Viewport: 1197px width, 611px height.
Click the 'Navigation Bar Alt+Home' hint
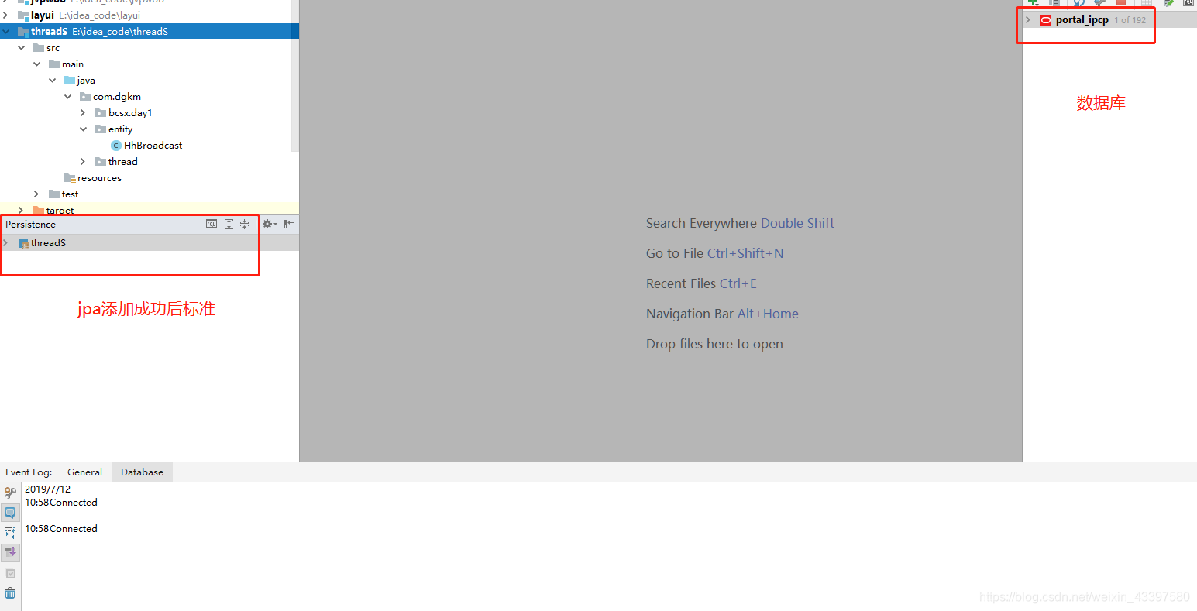(x=722, y=314)
